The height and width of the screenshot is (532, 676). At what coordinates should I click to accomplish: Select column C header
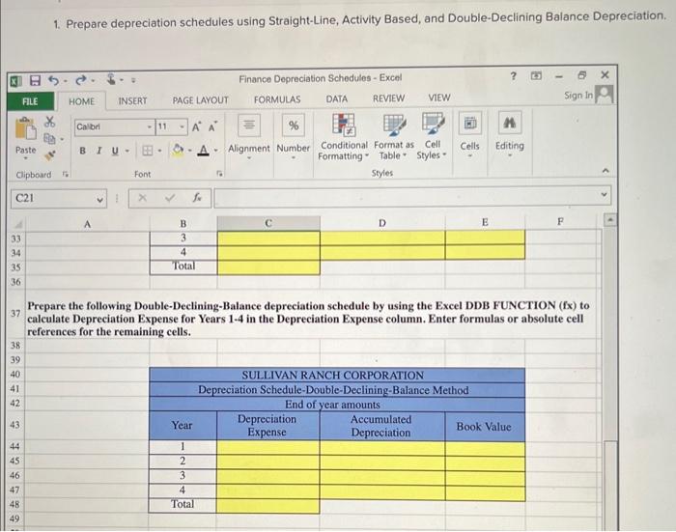click(268, 223)
